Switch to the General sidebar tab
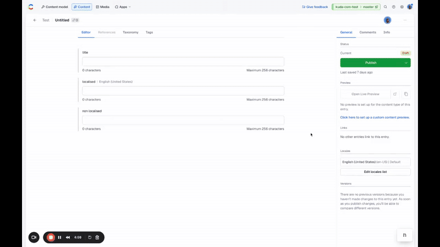Image resolution: width=440 pixels, height=247 pixels. (x=346, y=32)
